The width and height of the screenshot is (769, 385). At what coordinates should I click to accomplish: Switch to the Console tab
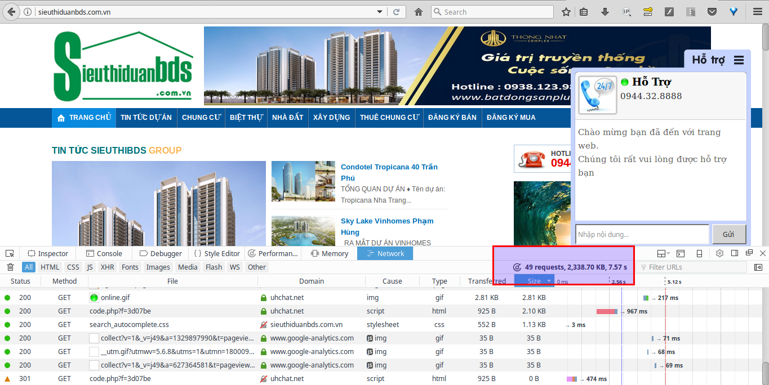(104, 253)
